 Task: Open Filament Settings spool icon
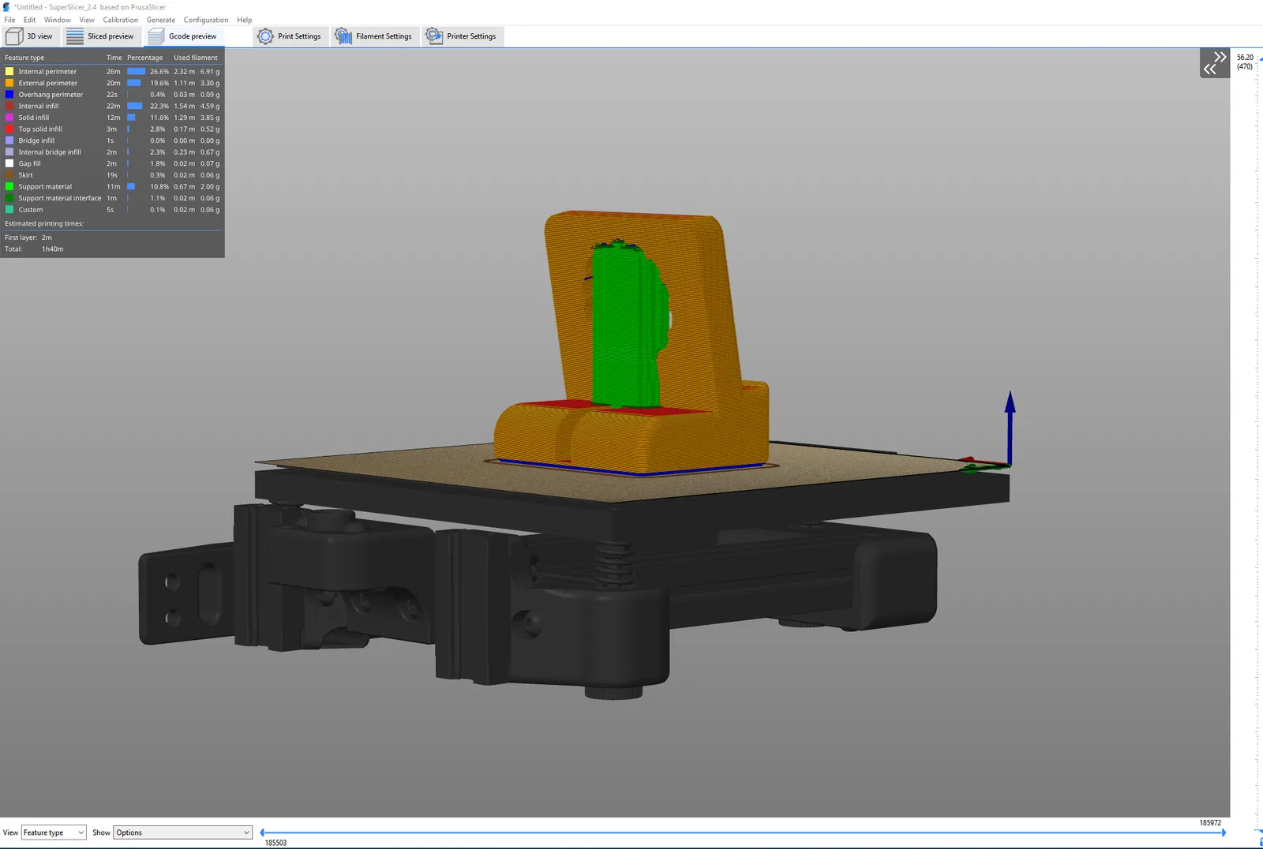point(343,36)
